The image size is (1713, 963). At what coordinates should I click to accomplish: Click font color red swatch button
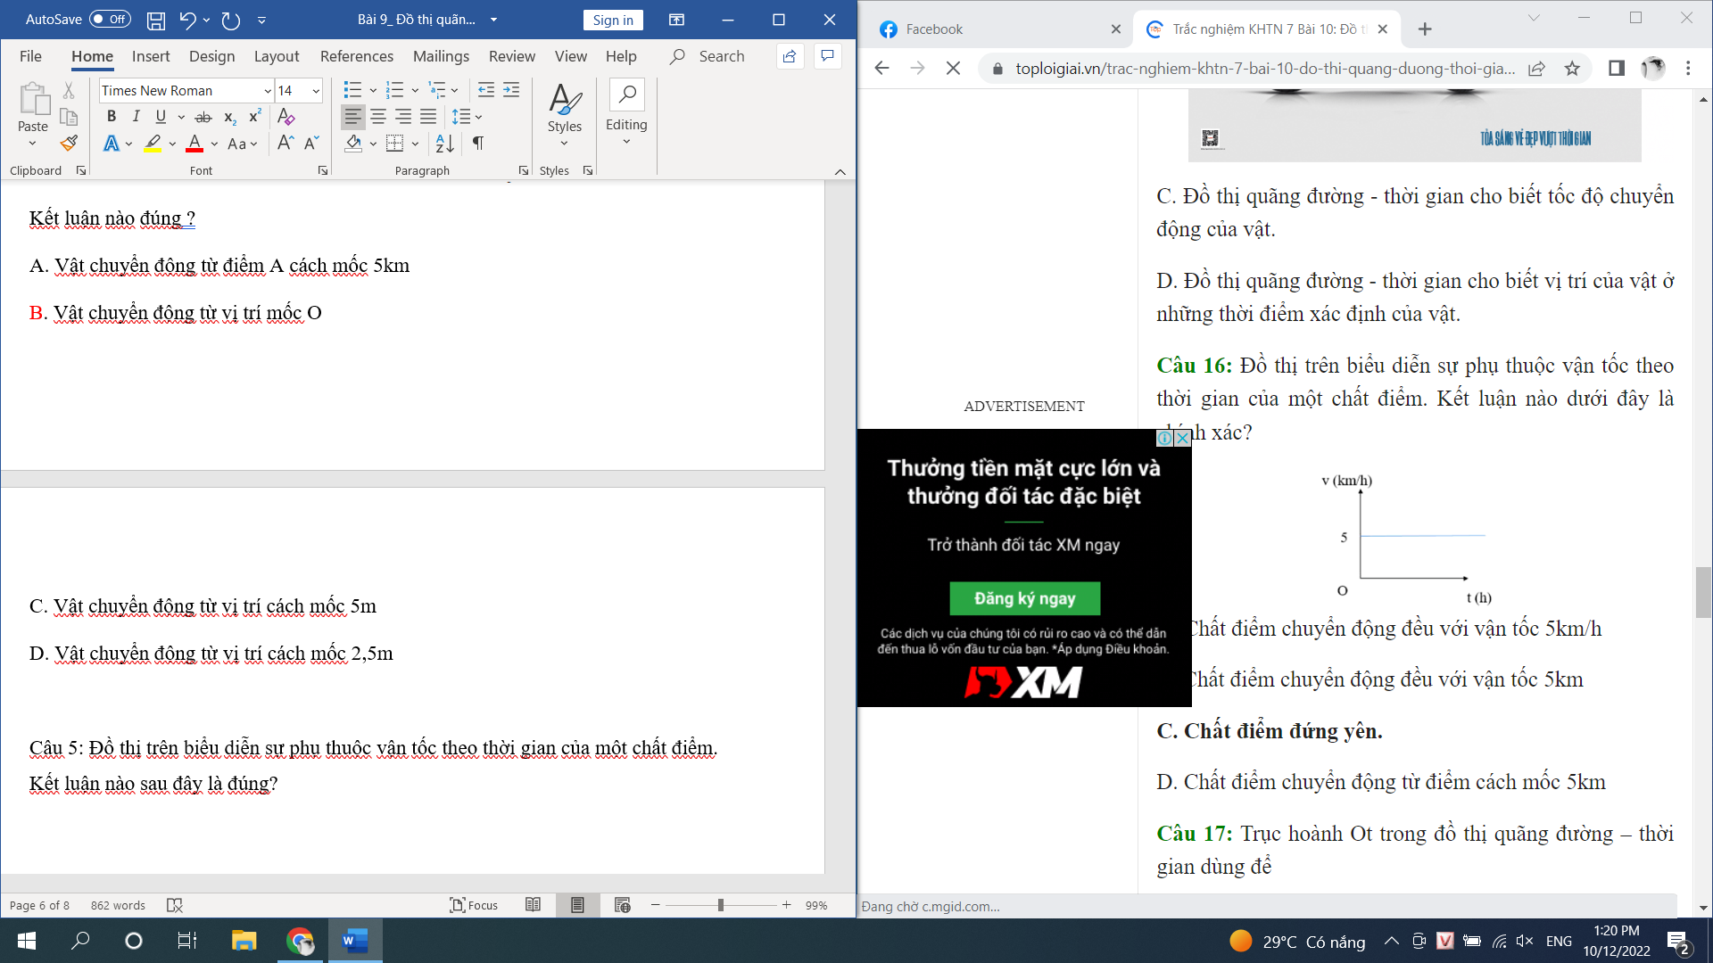point(194,143)
